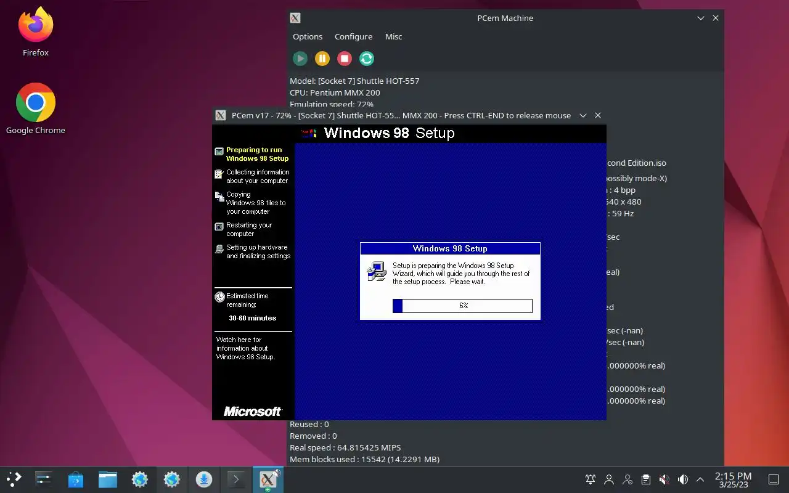Close the PCem v17 emulator window
Viewport: 789px width, 493px height.
(597, 115)
